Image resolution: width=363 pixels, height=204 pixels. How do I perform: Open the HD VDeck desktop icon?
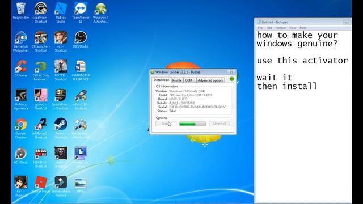21,154
